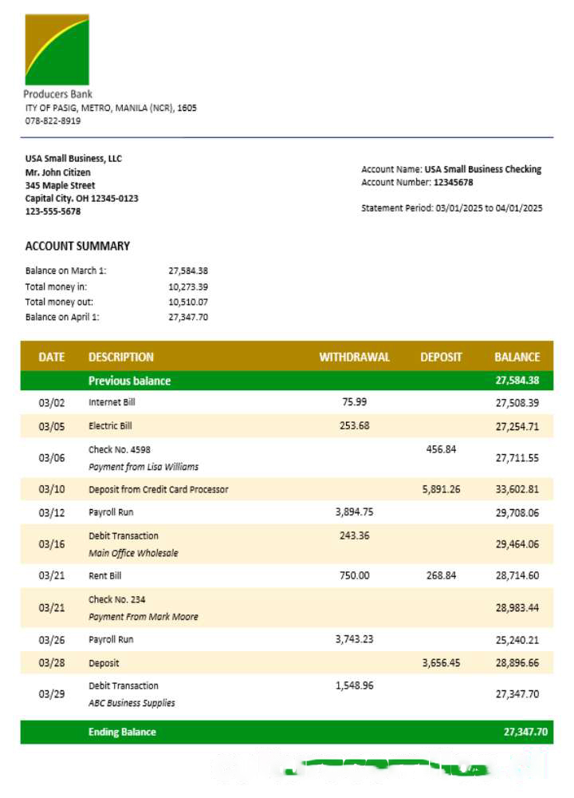Click the Producers Bank green logo
The height and width of the screenshot is (798, 574).
(x=57, y=49)
